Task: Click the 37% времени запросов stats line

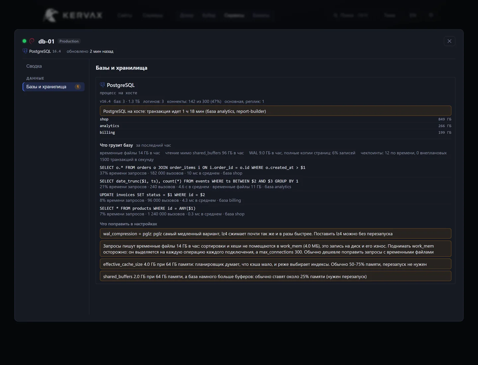Action: pyautogui.click(x=171, y=173)
